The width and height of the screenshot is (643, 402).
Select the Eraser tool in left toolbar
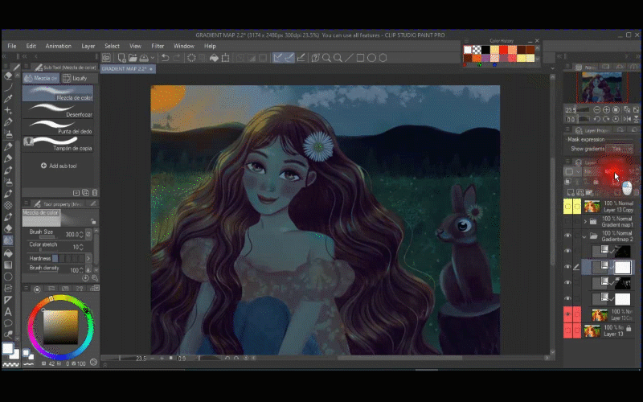(8, 228)
